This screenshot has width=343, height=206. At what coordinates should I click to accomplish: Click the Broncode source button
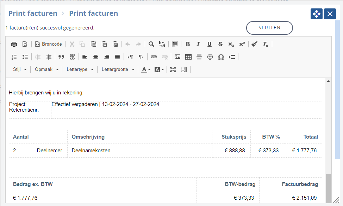49,44
